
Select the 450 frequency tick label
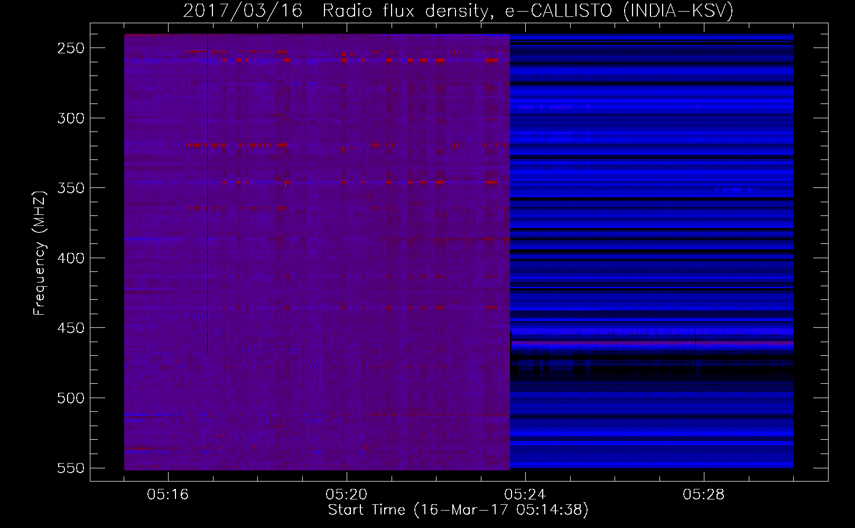tap(71, 328)
